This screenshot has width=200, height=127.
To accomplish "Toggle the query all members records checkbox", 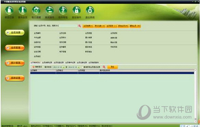I will point(83,67).
